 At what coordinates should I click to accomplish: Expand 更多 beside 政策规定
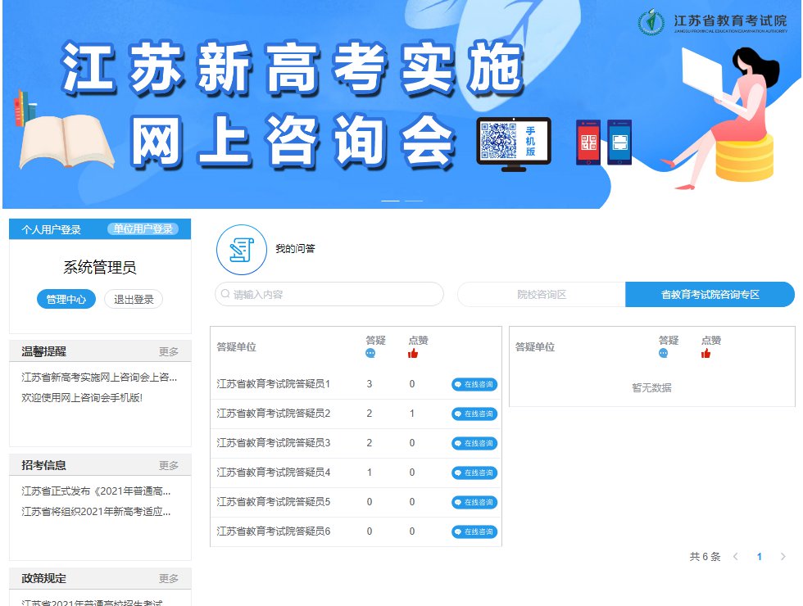click(x=169, y=578)
